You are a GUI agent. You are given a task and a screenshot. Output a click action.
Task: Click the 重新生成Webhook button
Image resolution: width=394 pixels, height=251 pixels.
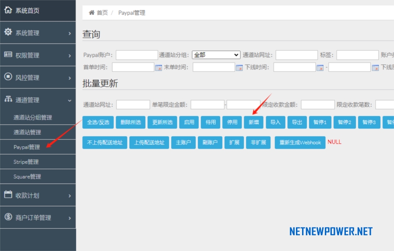pyautogui.click(x=300, y=143)
